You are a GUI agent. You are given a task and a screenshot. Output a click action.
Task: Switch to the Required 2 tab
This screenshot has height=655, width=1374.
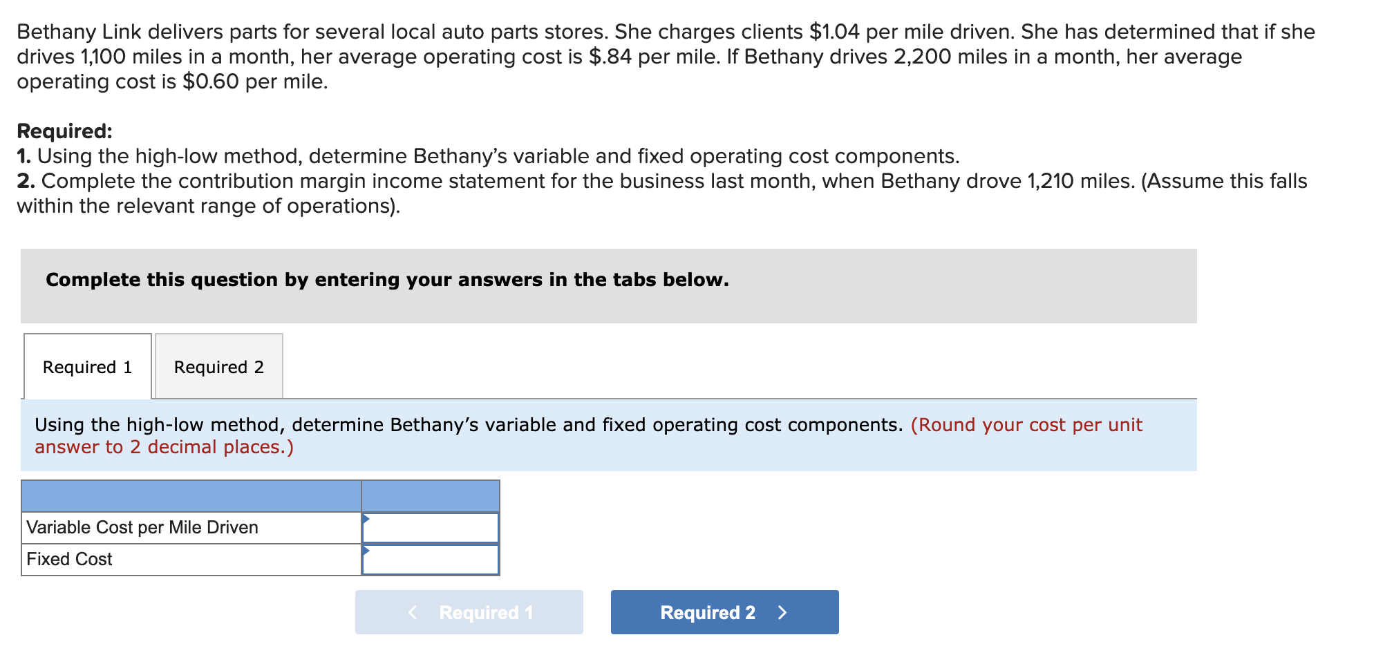click(218, 367)
